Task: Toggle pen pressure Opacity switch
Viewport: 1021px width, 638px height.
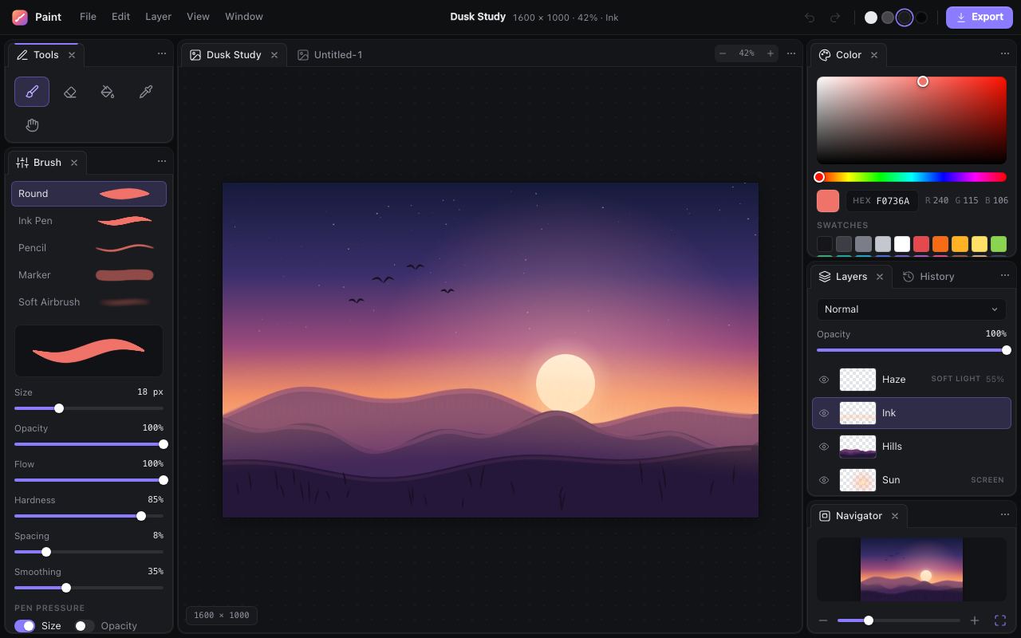Action: point(85,626)
